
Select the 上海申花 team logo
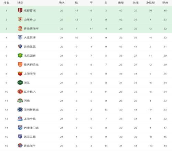point(20,119)
